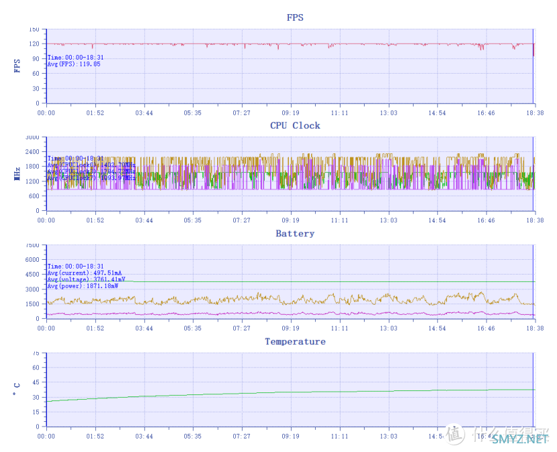
Task: Click the "MHz" y-axis label
Action: pyautogui.click(x=17, y=174)
